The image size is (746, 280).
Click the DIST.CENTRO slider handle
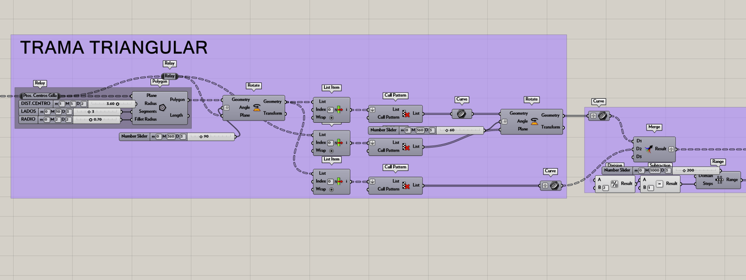coord(118,104)
